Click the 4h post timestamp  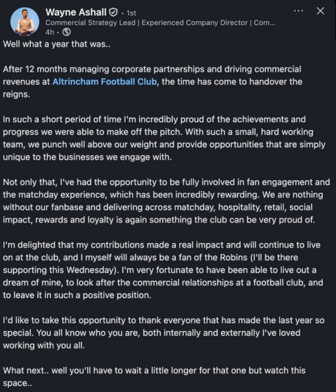click(50, 32)
